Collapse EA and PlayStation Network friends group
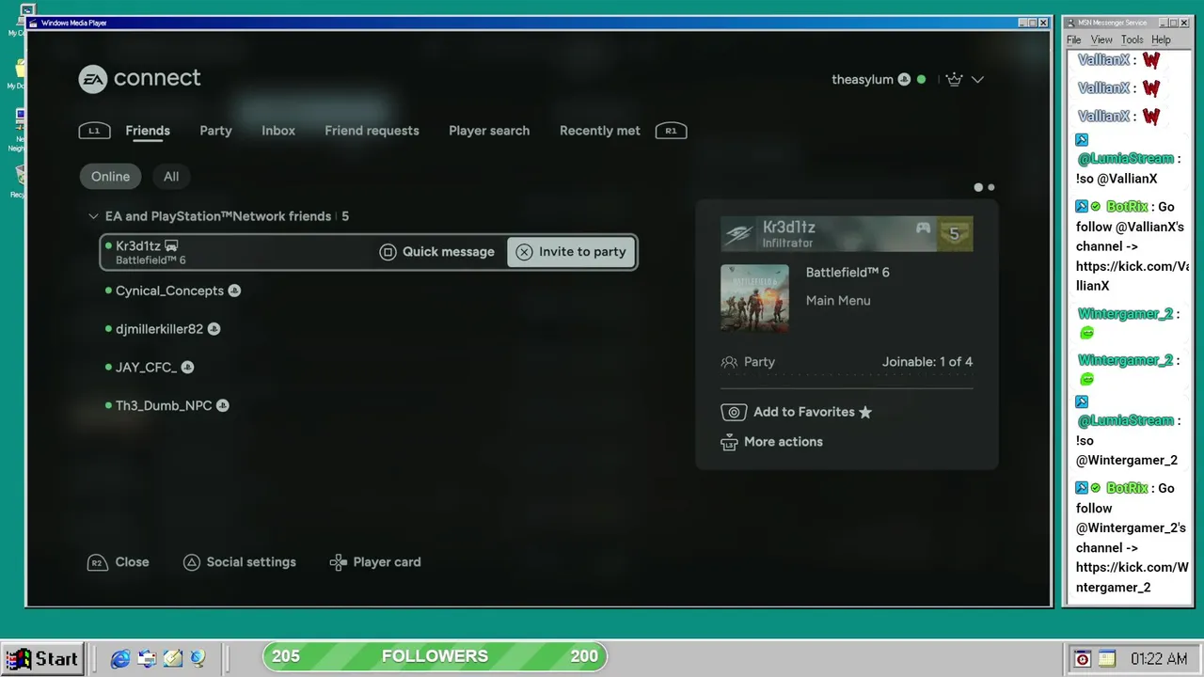The height and width of the screenshot is (677, 1204). click(93, 216)
